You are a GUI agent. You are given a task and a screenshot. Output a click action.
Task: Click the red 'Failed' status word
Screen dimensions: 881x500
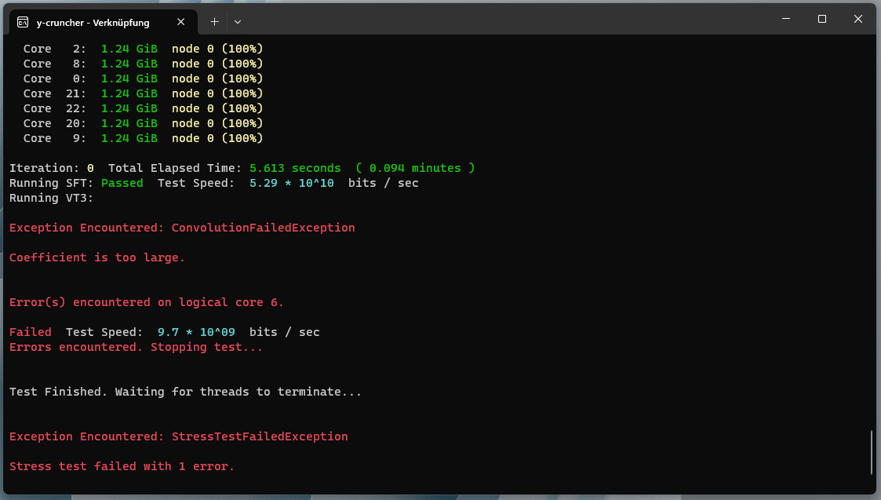[31, 332]
